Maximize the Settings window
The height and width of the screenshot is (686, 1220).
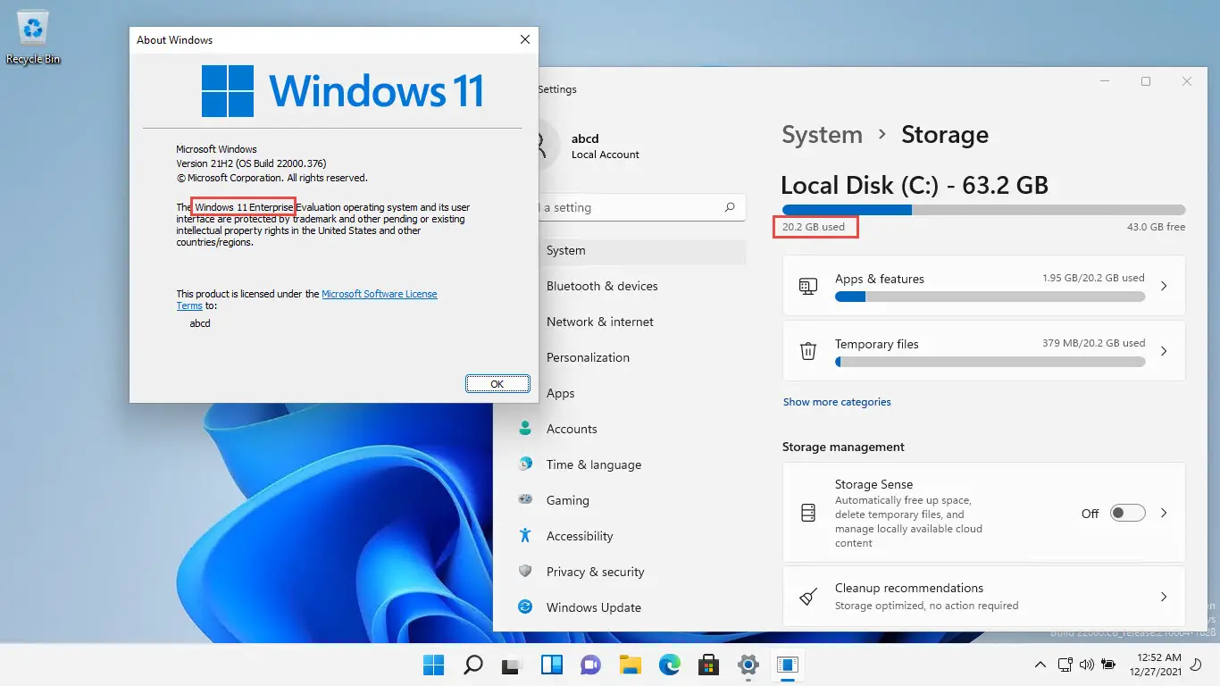point(1146,81)
